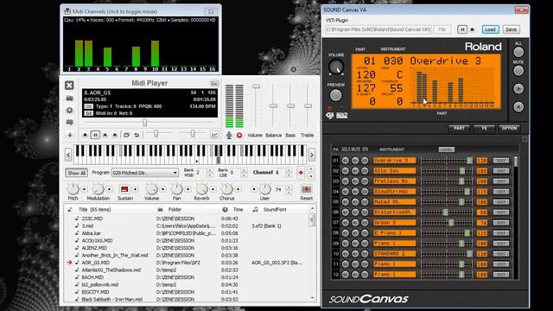This screenshot has width=553, height=311.
Task: Open instrument selector Alto Sax for part 02
Action: [394, 171]
